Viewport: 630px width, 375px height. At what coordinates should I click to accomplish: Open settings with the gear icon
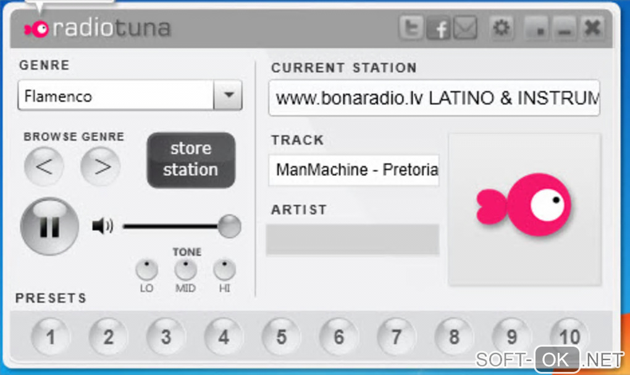(501, 28)
